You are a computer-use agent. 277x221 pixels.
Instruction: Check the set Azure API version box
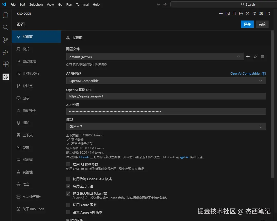(x=68, y=212)
